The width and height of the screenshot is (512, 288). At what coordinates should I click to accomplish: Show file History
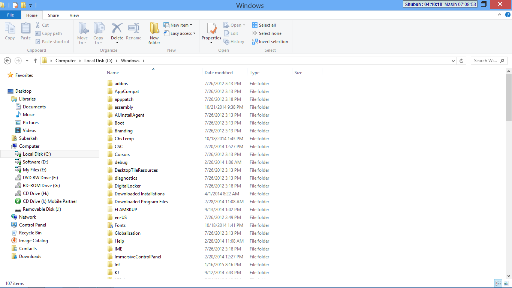[234, 42]
